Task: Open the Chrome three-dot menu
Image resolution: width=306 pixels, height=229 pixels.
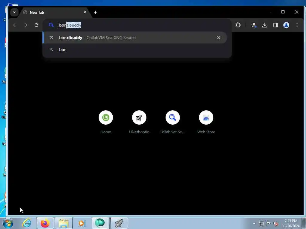Action: click(297, 25)
